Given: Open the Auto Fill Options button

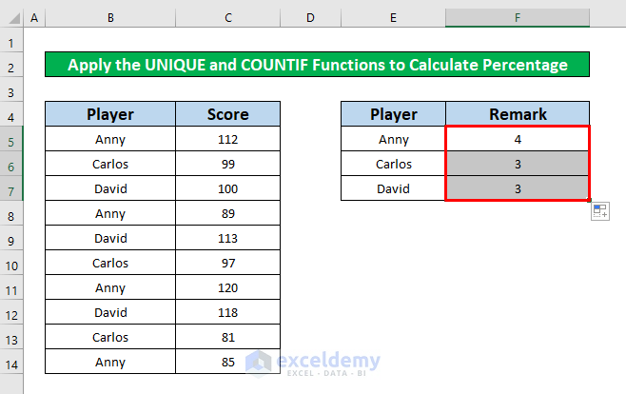Looking at the screenshot, I should [x=600, y=211].
